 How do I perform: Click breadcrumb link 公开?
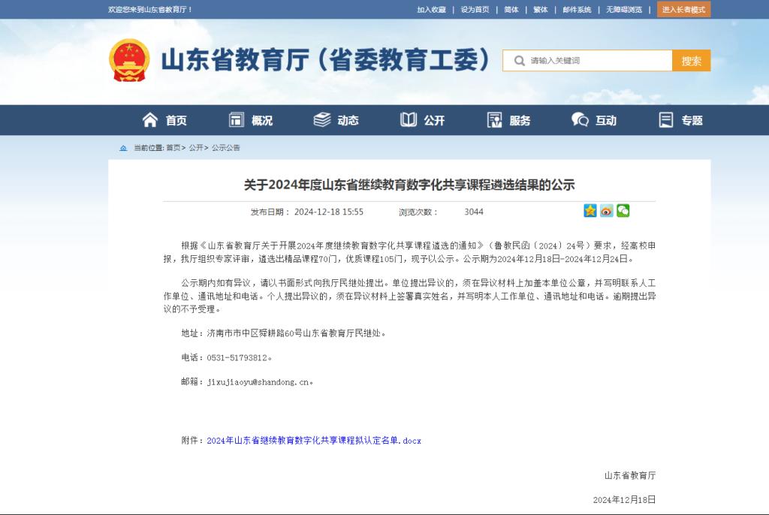pos(196,148)
